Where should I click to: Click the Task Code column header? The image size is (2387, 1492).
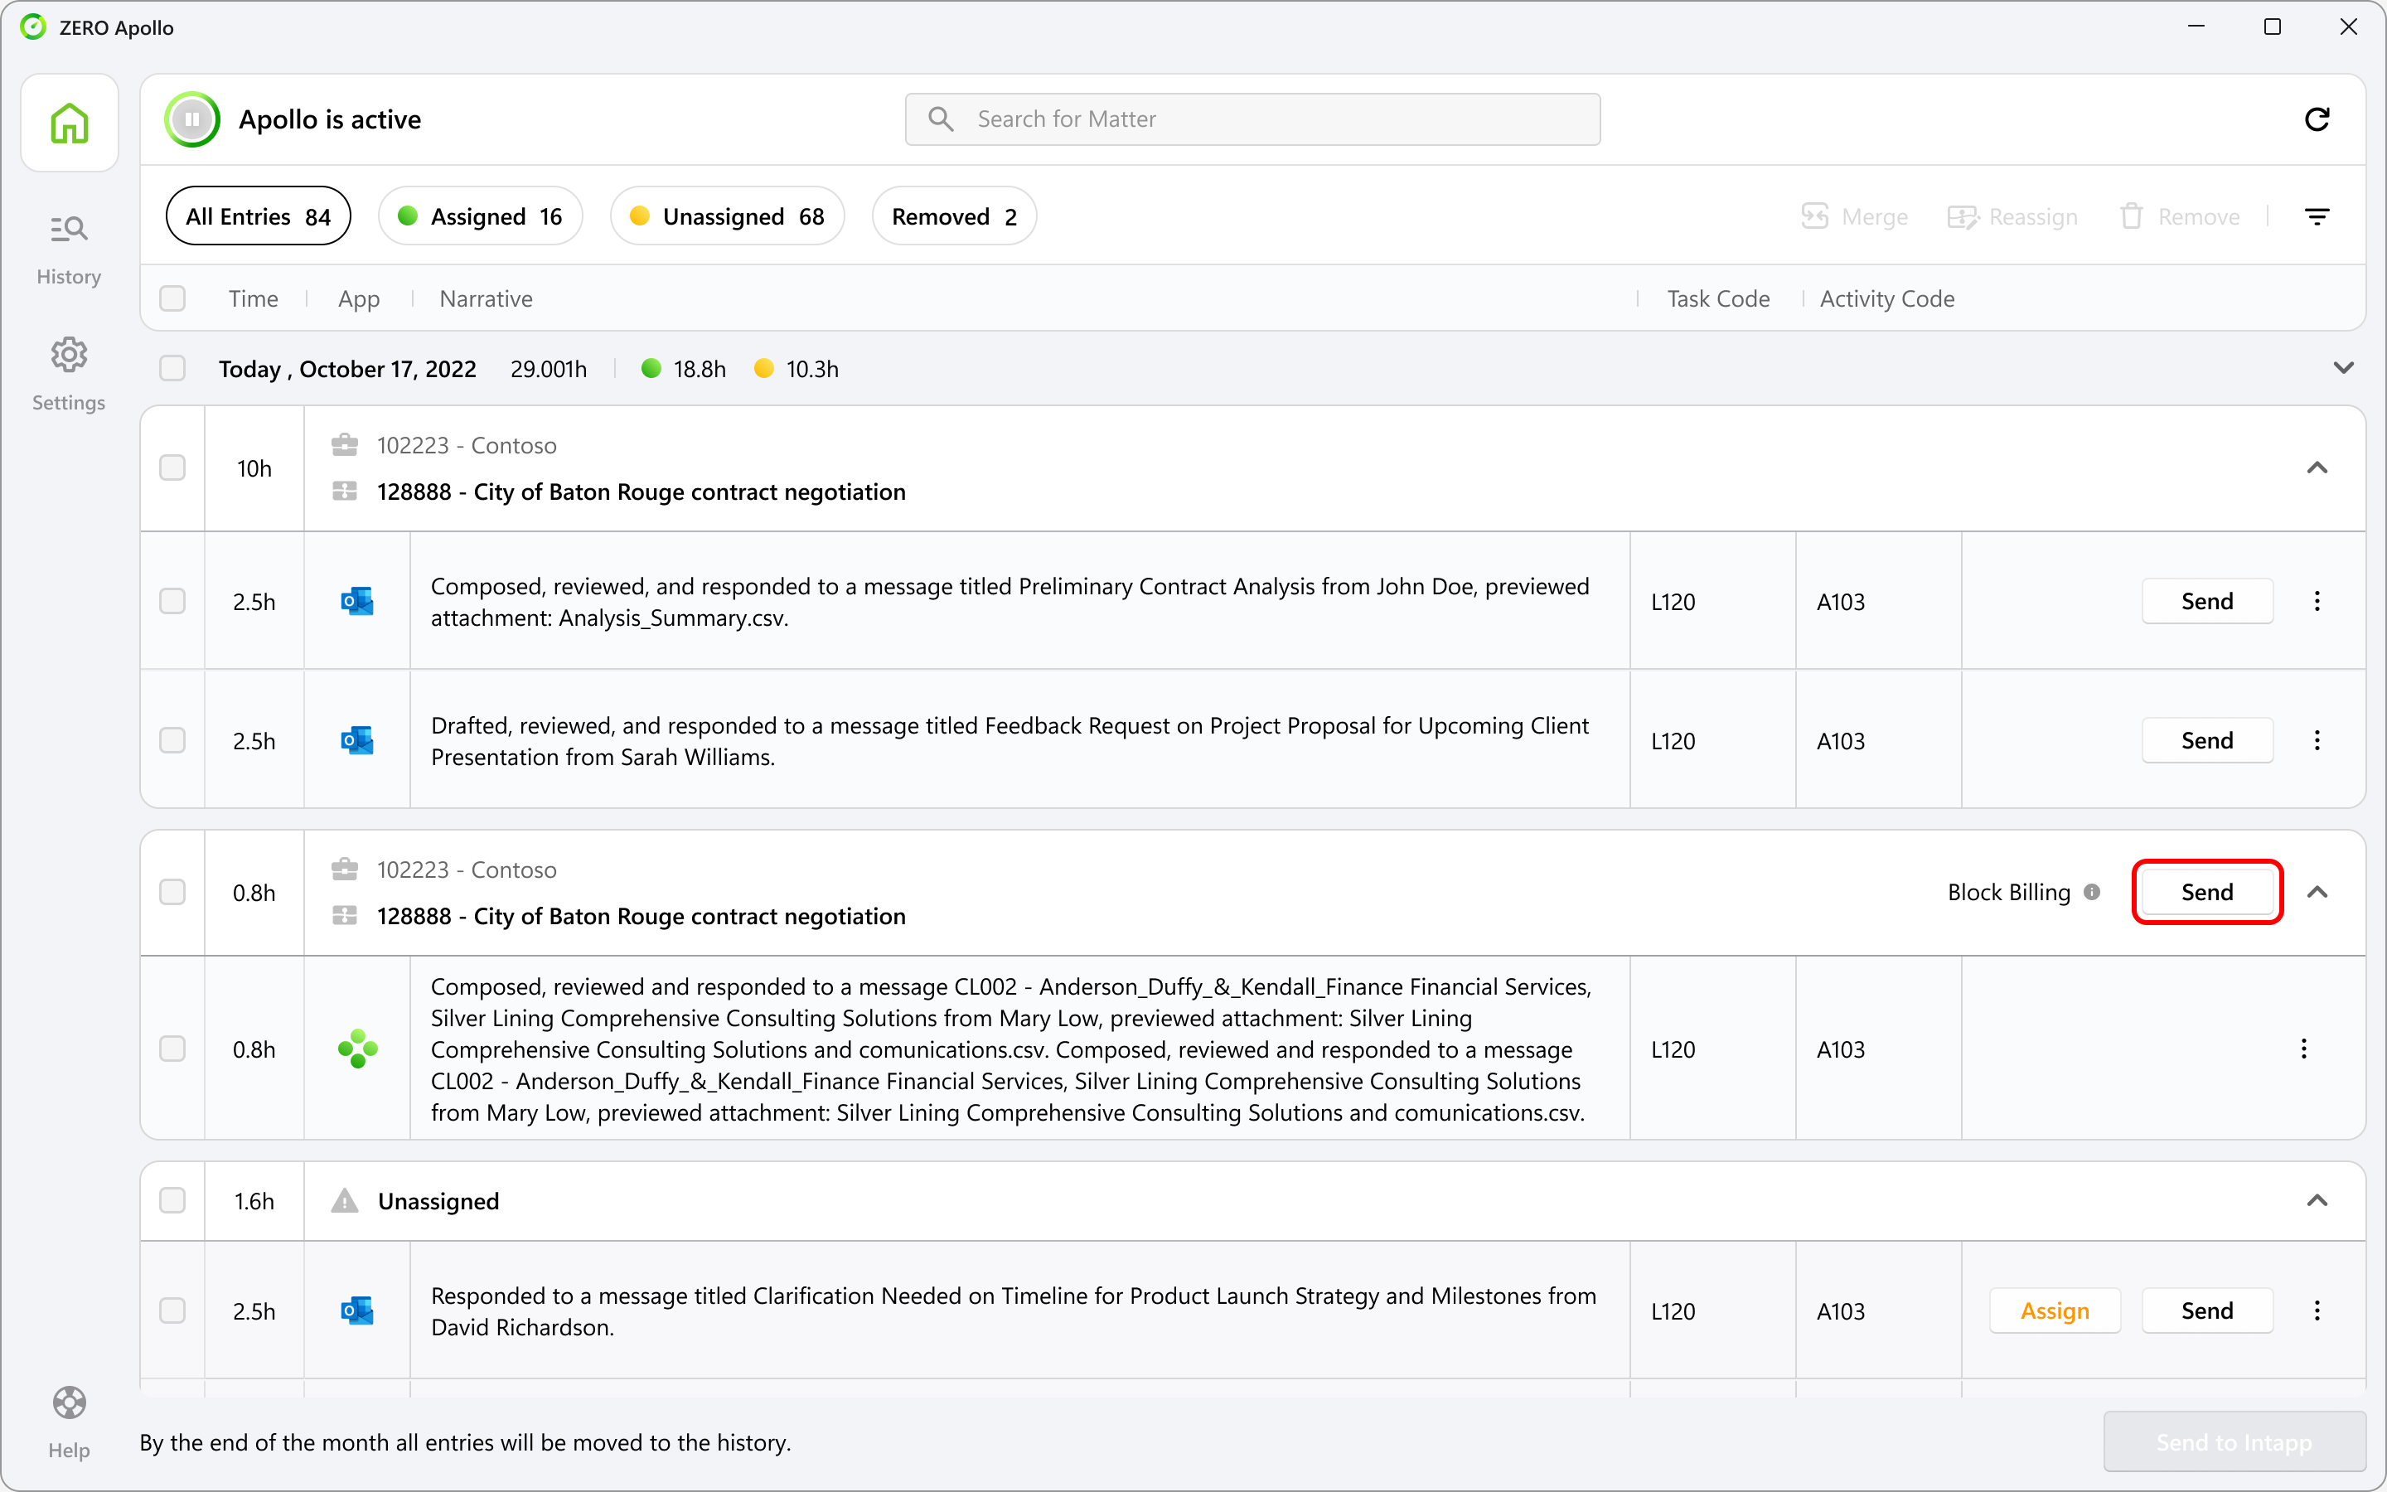[1718, 298]
